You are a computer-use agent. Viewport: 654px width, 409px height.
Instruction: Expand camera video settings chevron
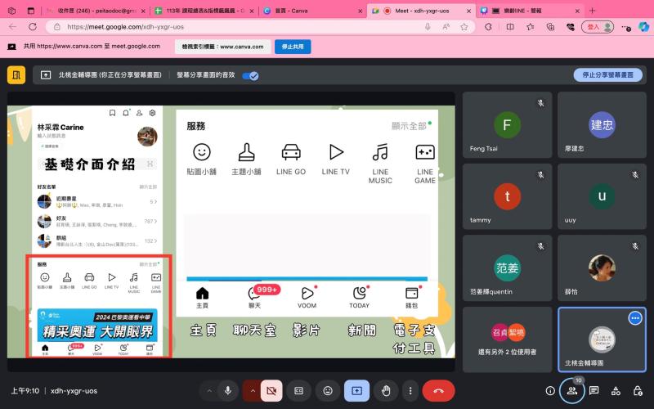click(252, 391)
